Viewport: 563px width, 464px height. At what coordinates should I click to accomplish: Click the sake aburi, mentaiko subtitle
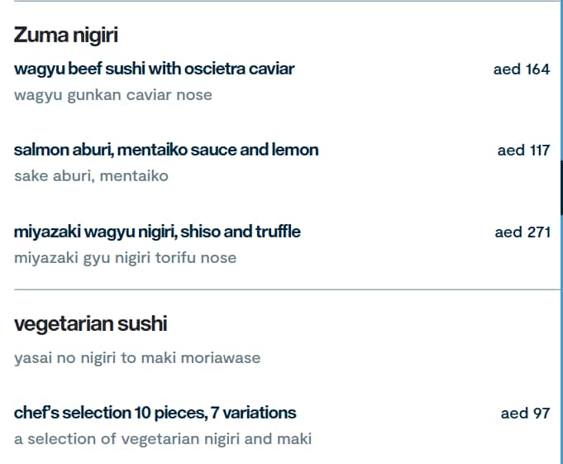(x=91, y=176)
